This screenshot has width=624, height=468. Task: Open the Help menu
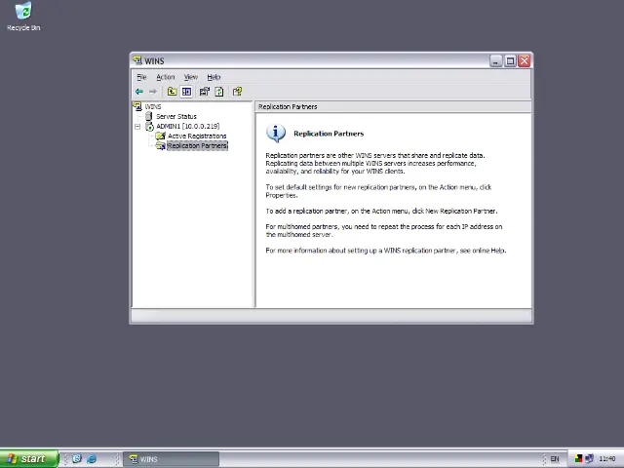[x=214, y=77]
